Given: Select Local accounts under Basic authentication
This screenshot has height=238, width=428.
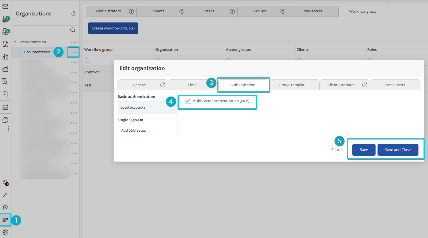Looking at the screenshot, I should pyautogui.click(x=147, y=107).
